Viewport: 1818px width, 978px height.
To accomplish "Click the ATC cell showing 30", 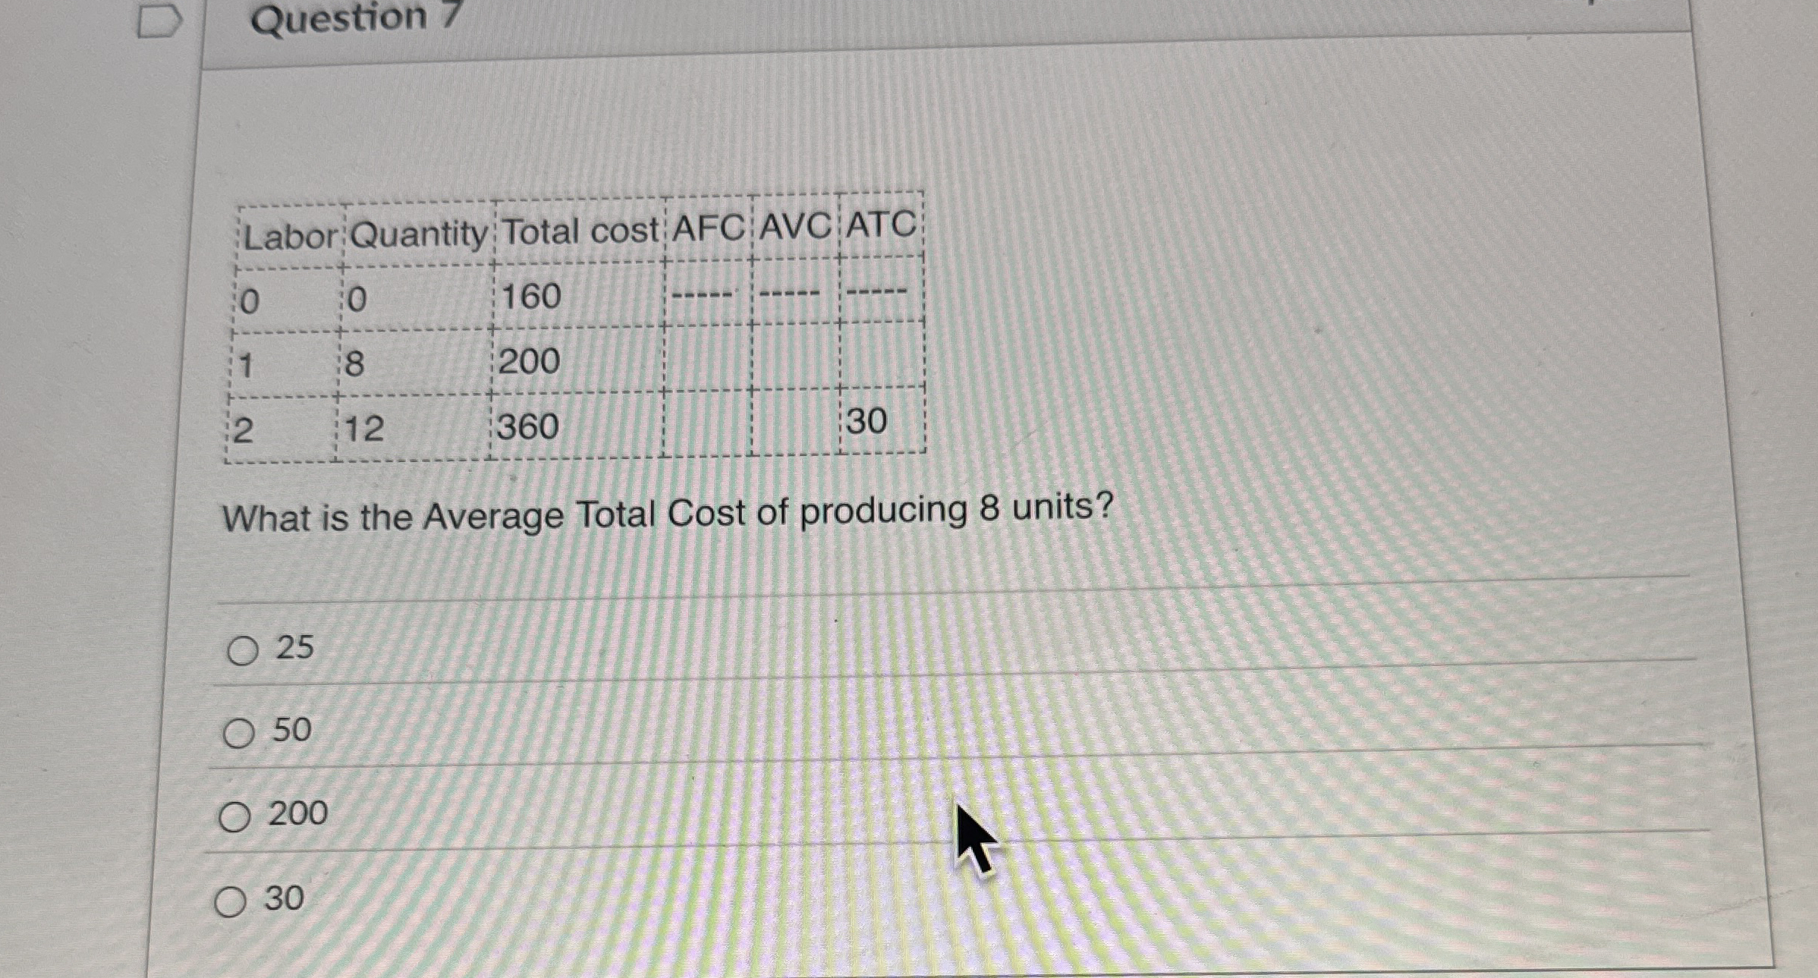I will tap(866, 420).
